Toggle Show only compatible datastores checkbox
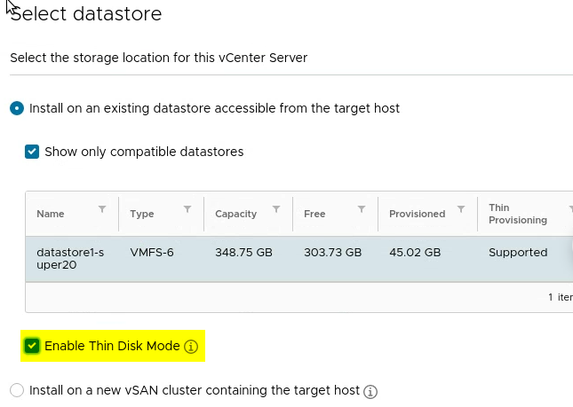 coord(32,152)
